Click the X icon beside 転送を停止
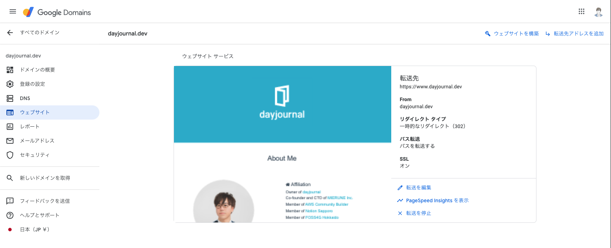This screenshot has width=611, height=248. (x=400, y=213)
